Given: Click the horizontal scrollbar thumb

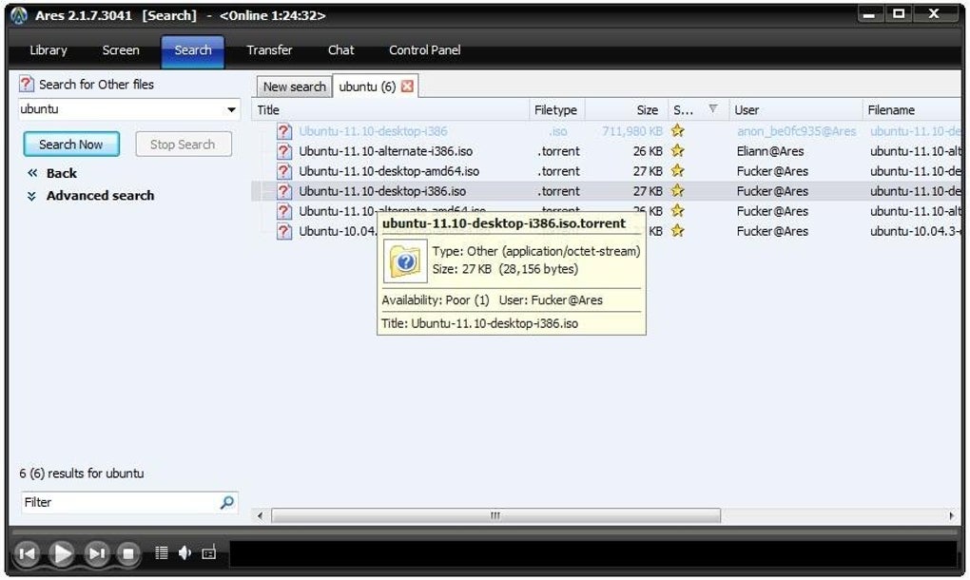Looking at the screenshot, I should tap(495, 515).
